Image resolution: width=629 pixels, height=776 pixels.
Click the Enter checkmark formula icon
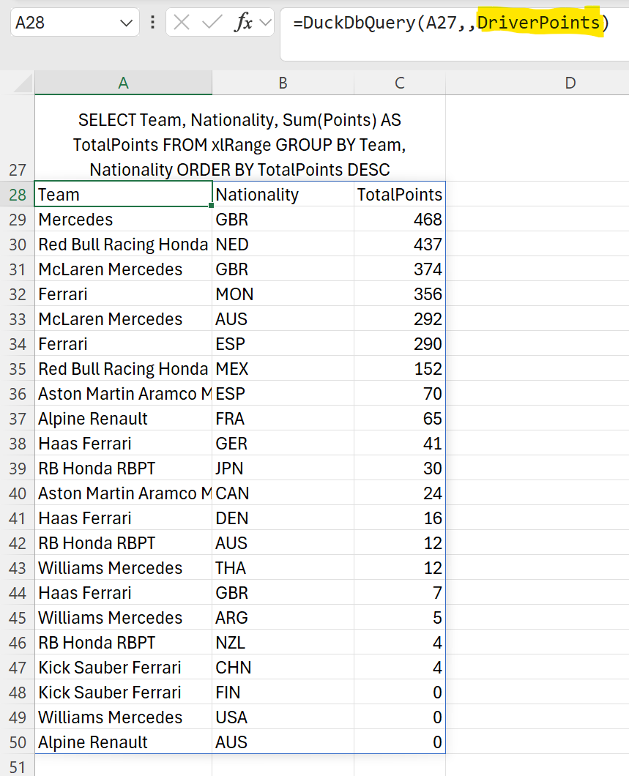212,23
